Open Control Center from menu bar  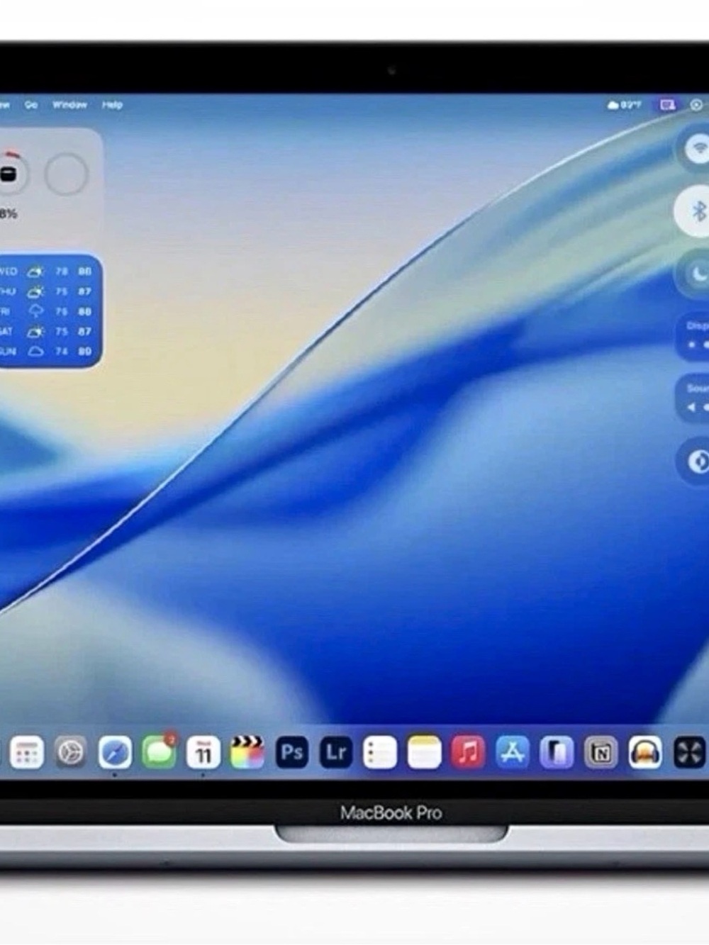pos(696,105)
